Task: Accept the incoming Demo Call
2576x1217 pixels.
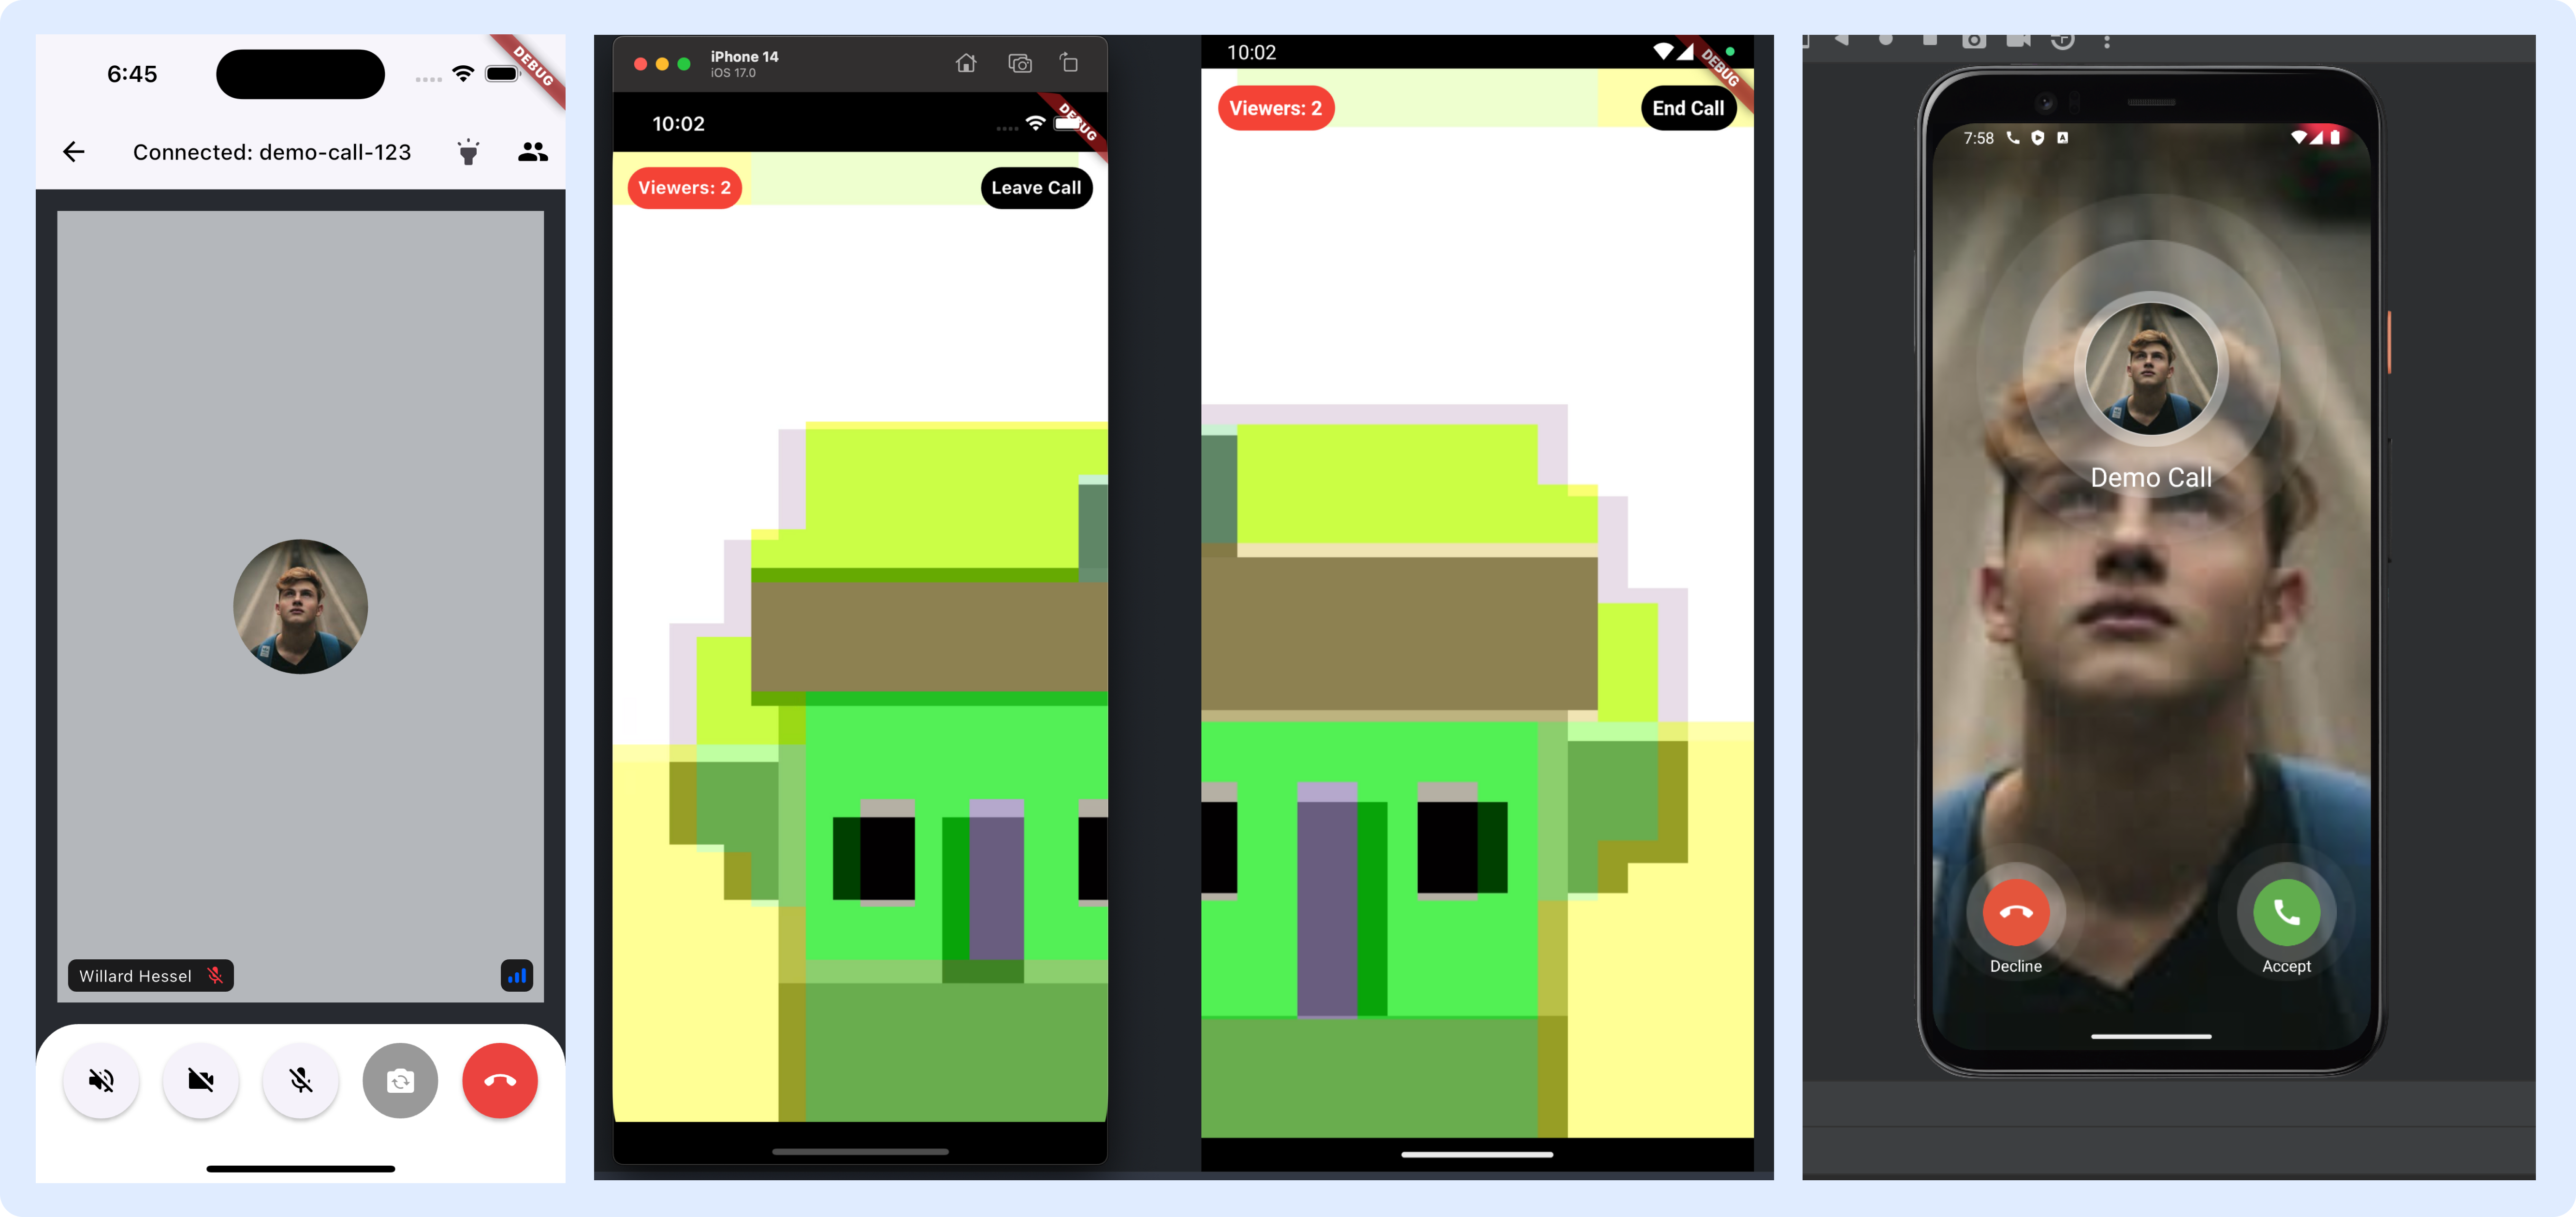Action: click(2286, 912)
